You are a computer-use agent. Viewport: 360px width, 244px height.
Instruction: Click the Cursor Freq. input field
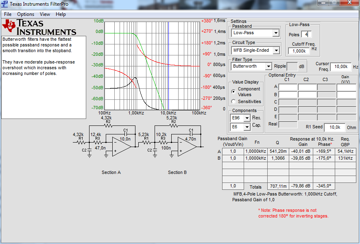point(341,67)
